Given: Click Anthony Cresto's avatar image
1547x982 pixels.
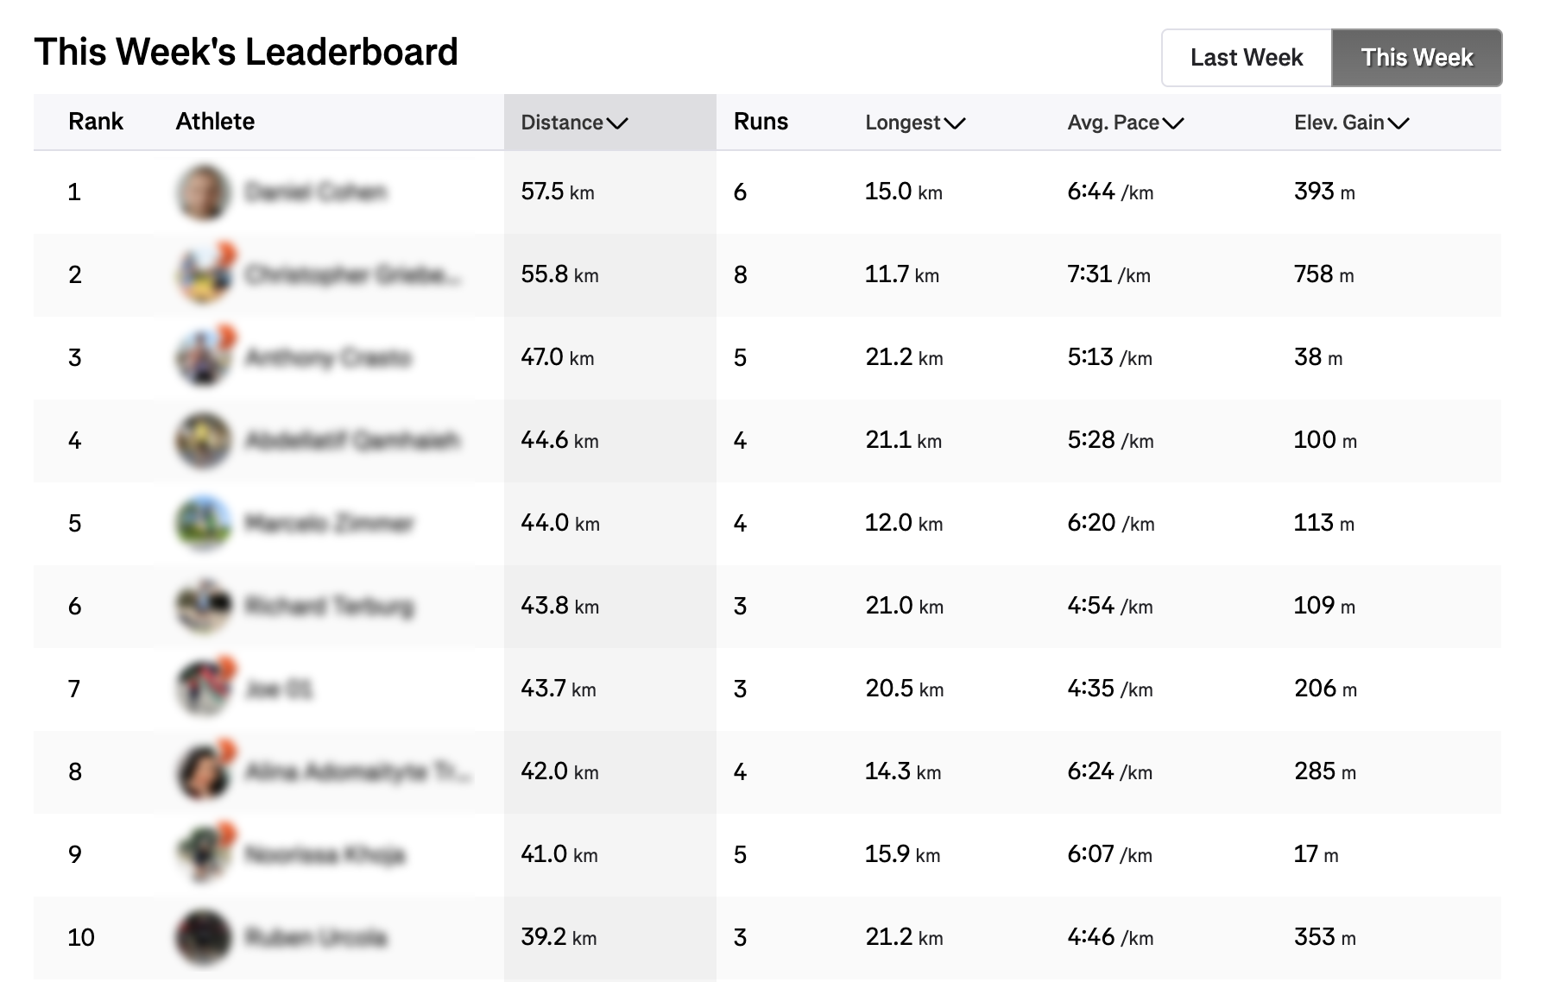Looking at the screenshot, I should [203, 357].
